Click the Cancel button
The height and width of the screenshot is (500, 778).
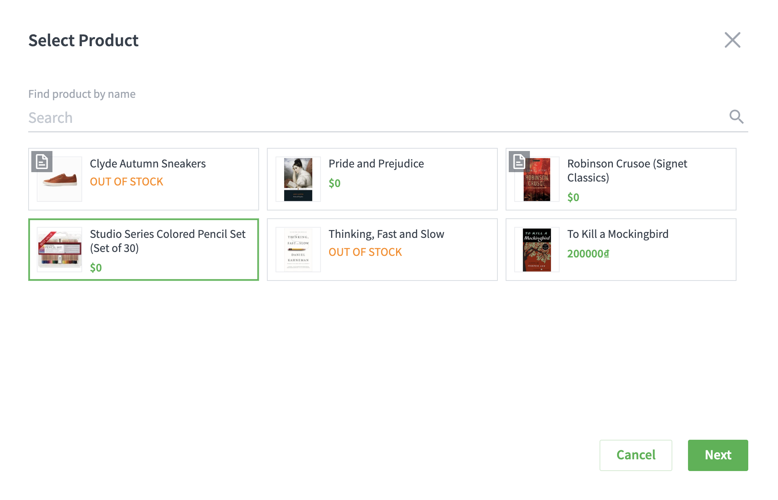pyautogui.click(x=636, y=455)
